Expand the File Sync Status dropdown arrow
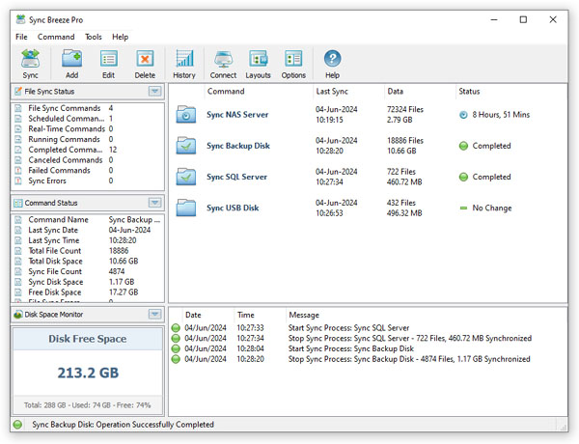This screenshot has width=579, height=444. point(155,91)
